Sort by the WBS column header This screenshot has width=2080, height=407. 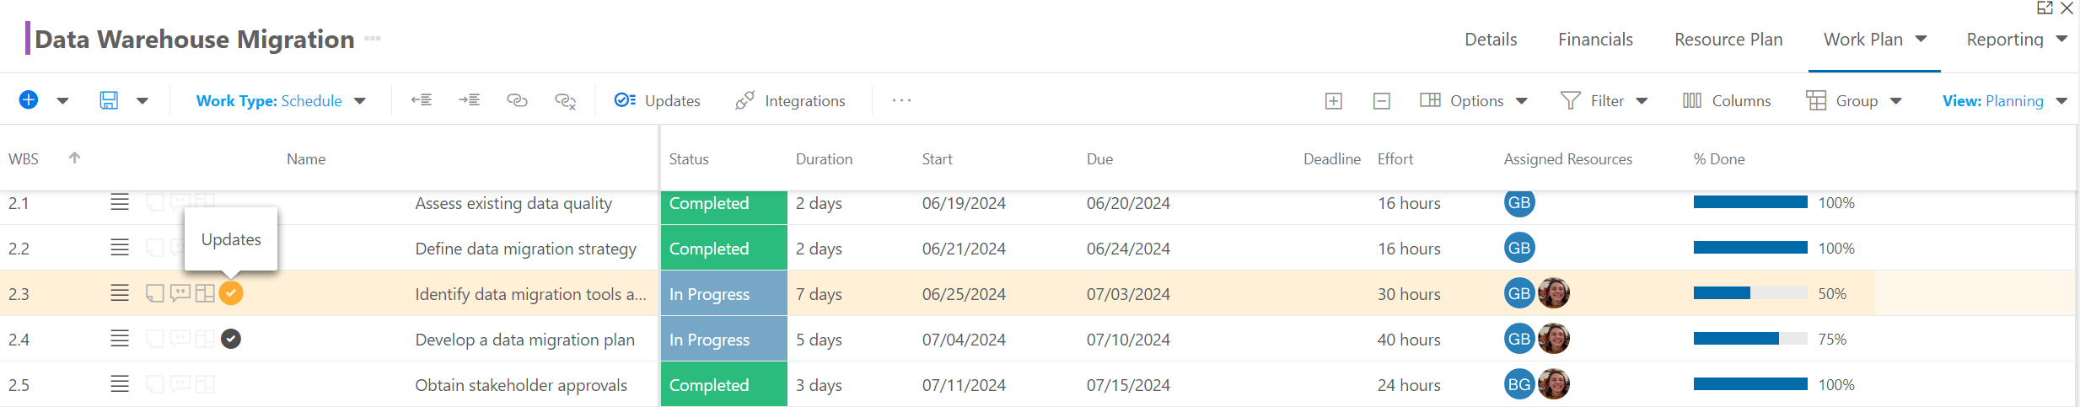pyautogui.click(x=24, y=159)
